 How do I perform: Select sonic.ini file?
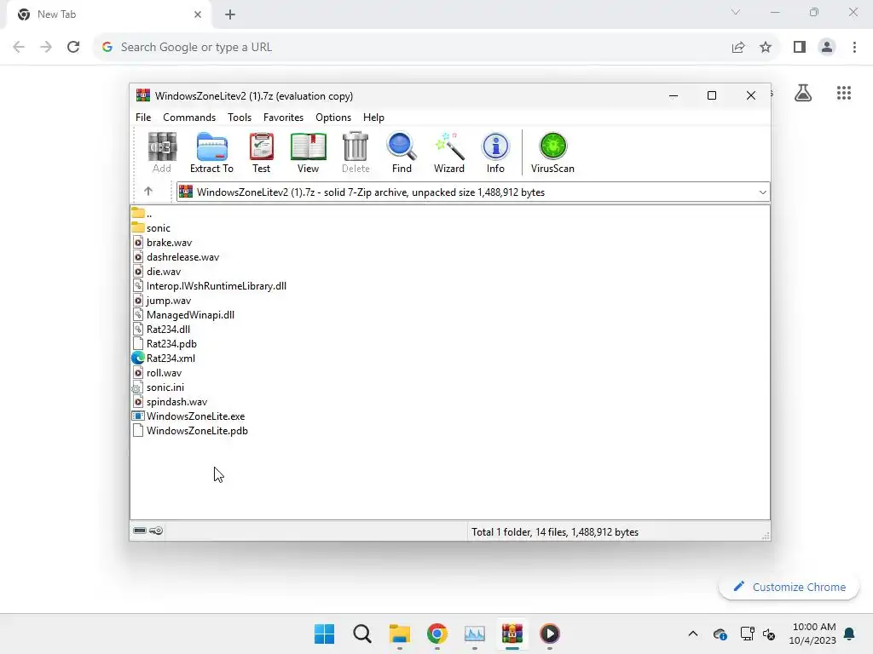[x=159, y=387]
